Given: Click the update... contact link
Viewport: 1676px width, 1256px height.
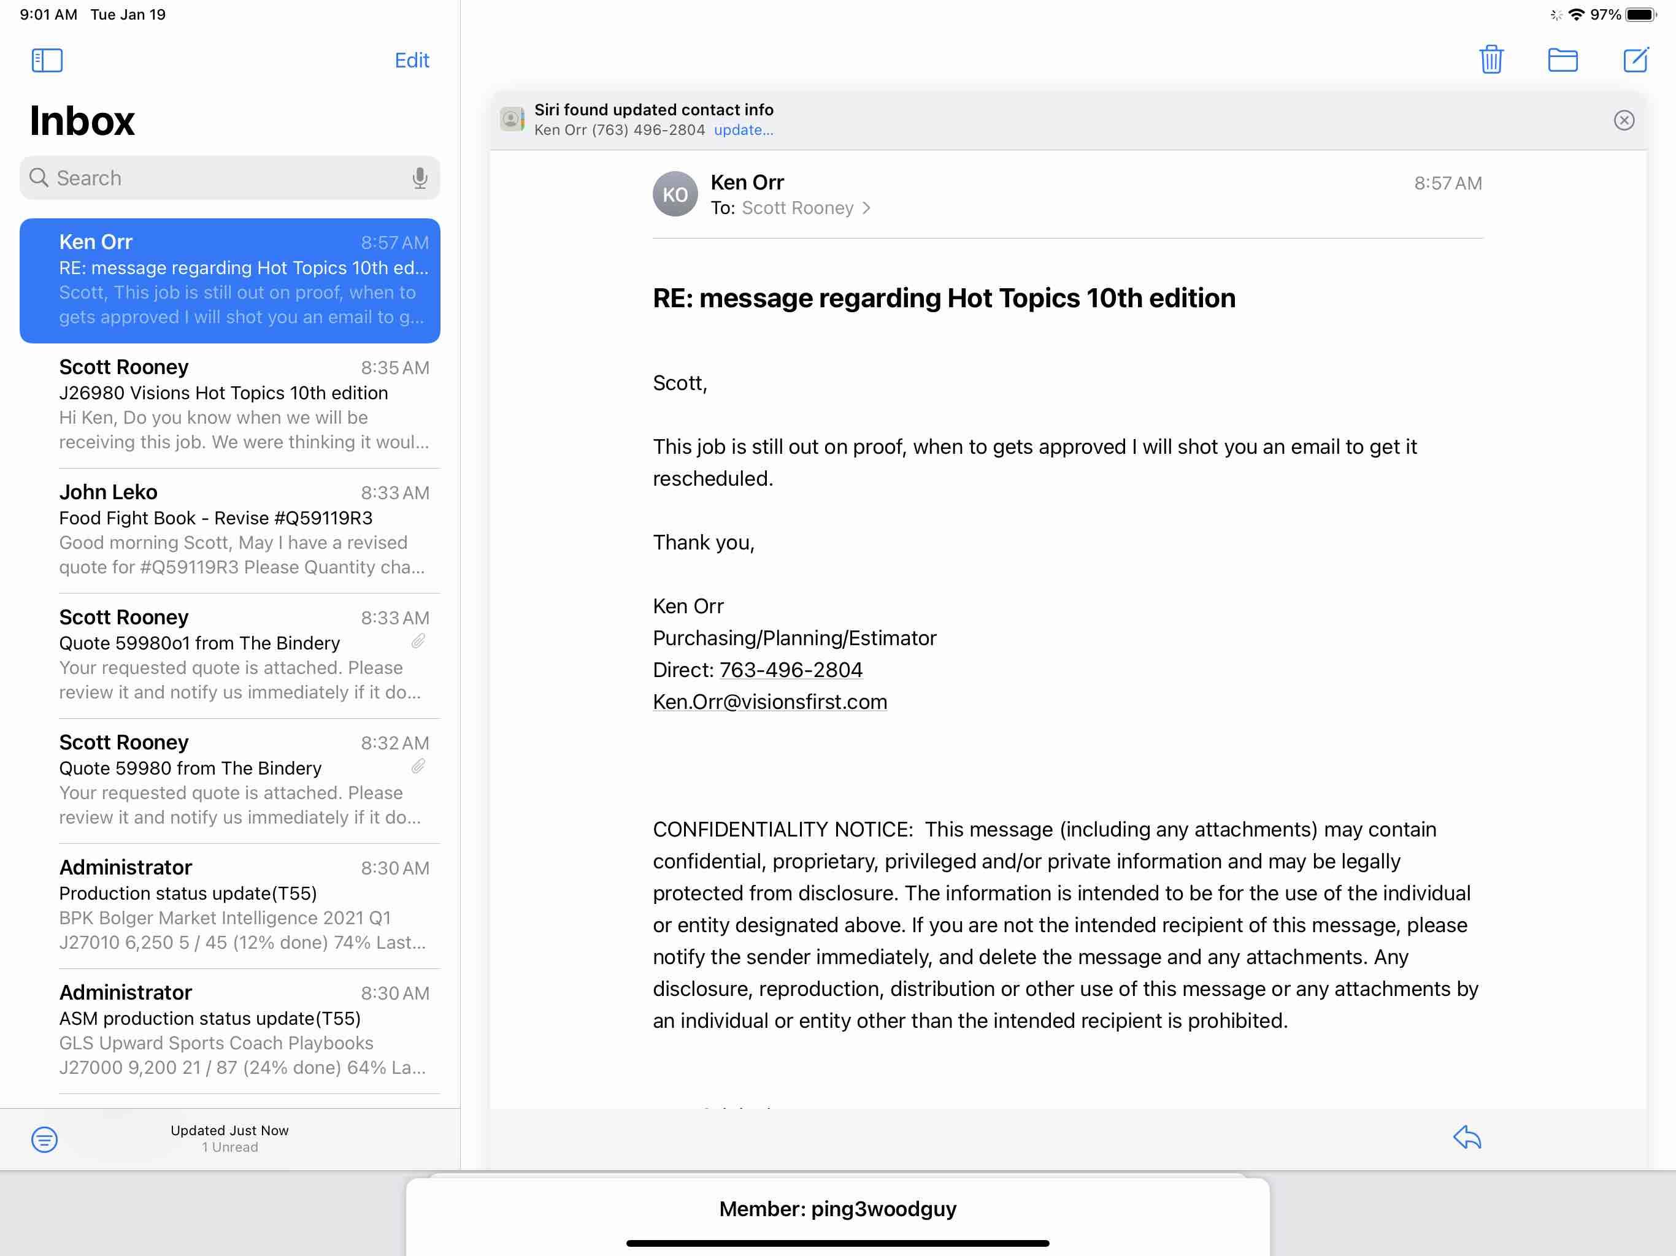Looking at the screenshot, I should 744,129.
